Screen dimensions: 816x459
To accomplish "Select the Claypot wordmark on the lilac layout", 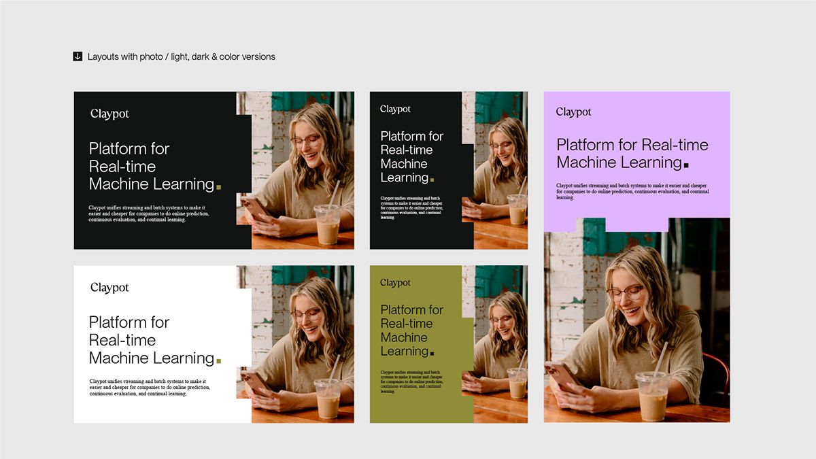I will click(x=573, y=112).
